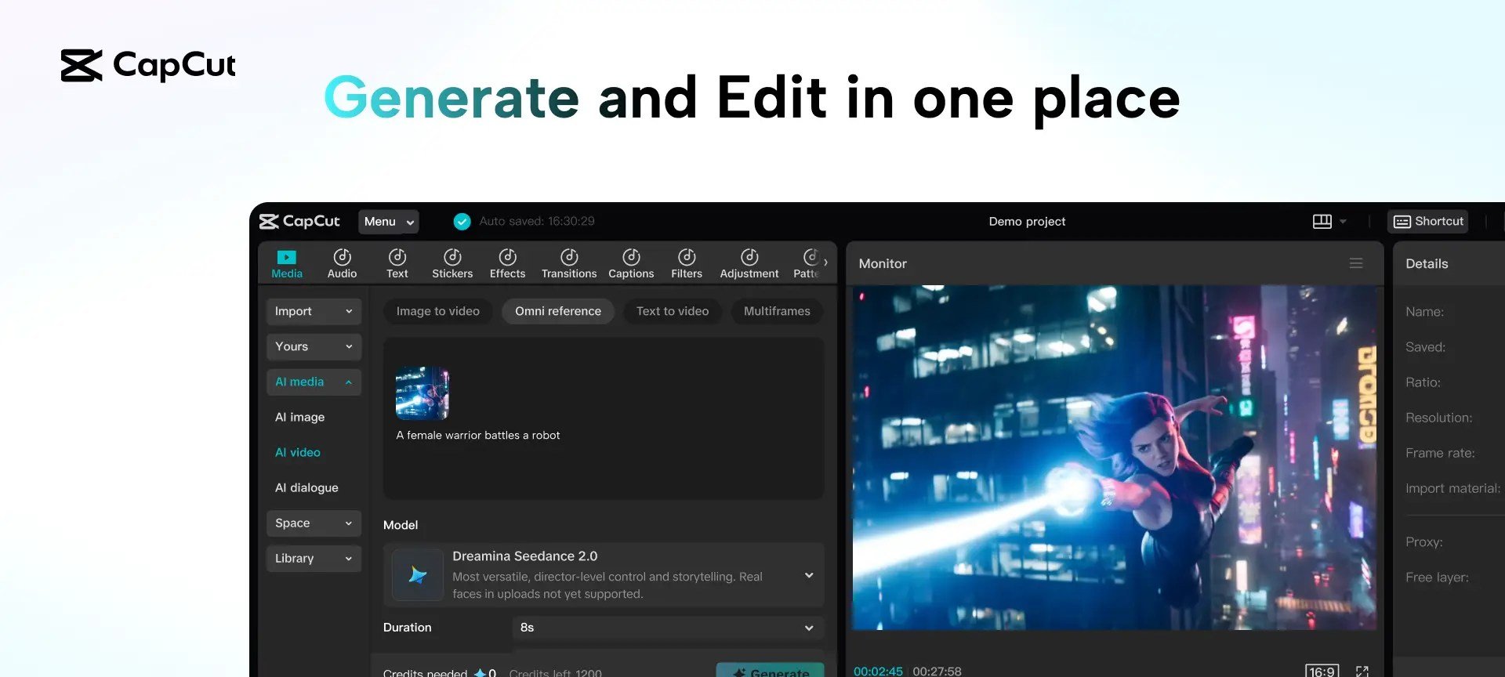
Task: Click the 00:02:45 current timecode
Action: pyautogui.click(x=878, y=671)
